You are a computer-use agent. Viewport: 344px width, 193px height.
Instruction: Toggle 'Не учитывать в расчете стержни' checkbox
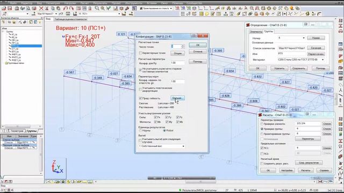[x=140, y=70]
